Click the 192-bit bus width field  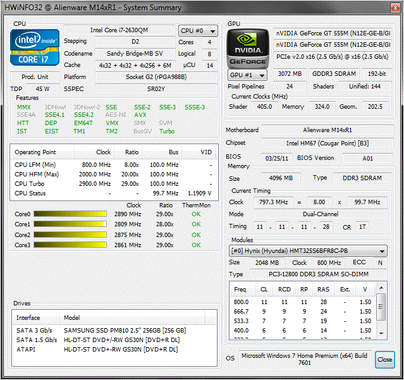click(377, 74)
